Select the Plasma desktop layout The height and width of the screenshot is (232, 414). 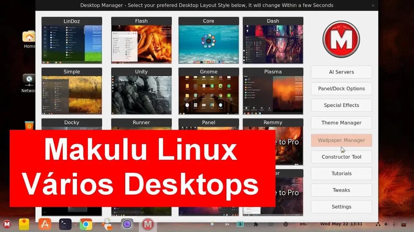point(273,91)
